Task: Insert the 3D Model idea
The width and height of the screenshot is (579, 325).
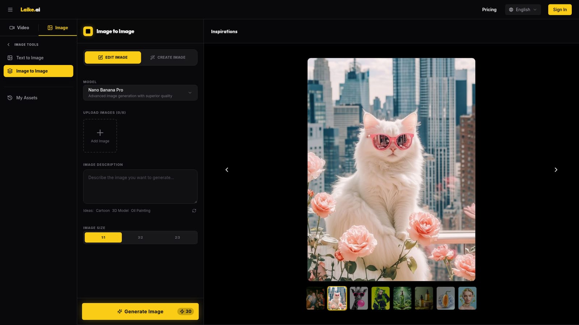Action: point(120,211)
